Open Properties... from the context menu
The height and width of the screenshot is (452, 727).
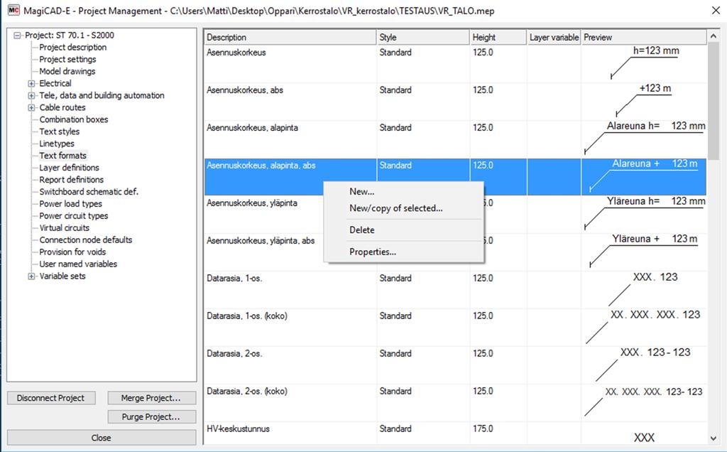click(x=372, y=252)
